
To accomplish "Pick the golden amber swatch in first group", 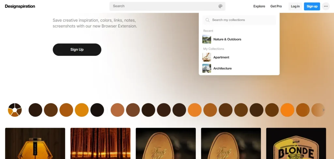I will click(x=82, y=110).
